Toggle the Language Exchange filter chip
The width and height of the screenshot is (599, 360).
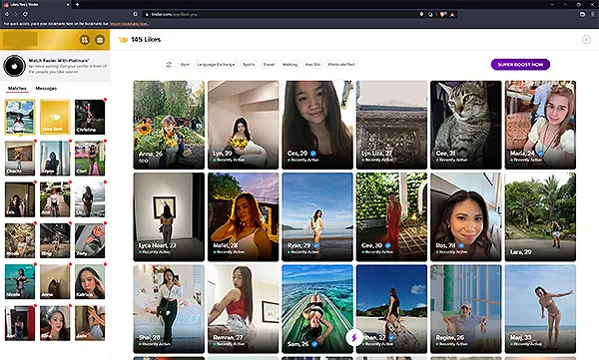point(216,65)
